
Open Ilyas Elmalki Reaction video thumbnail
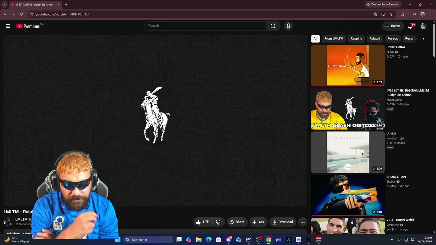(x=347, y=109)
